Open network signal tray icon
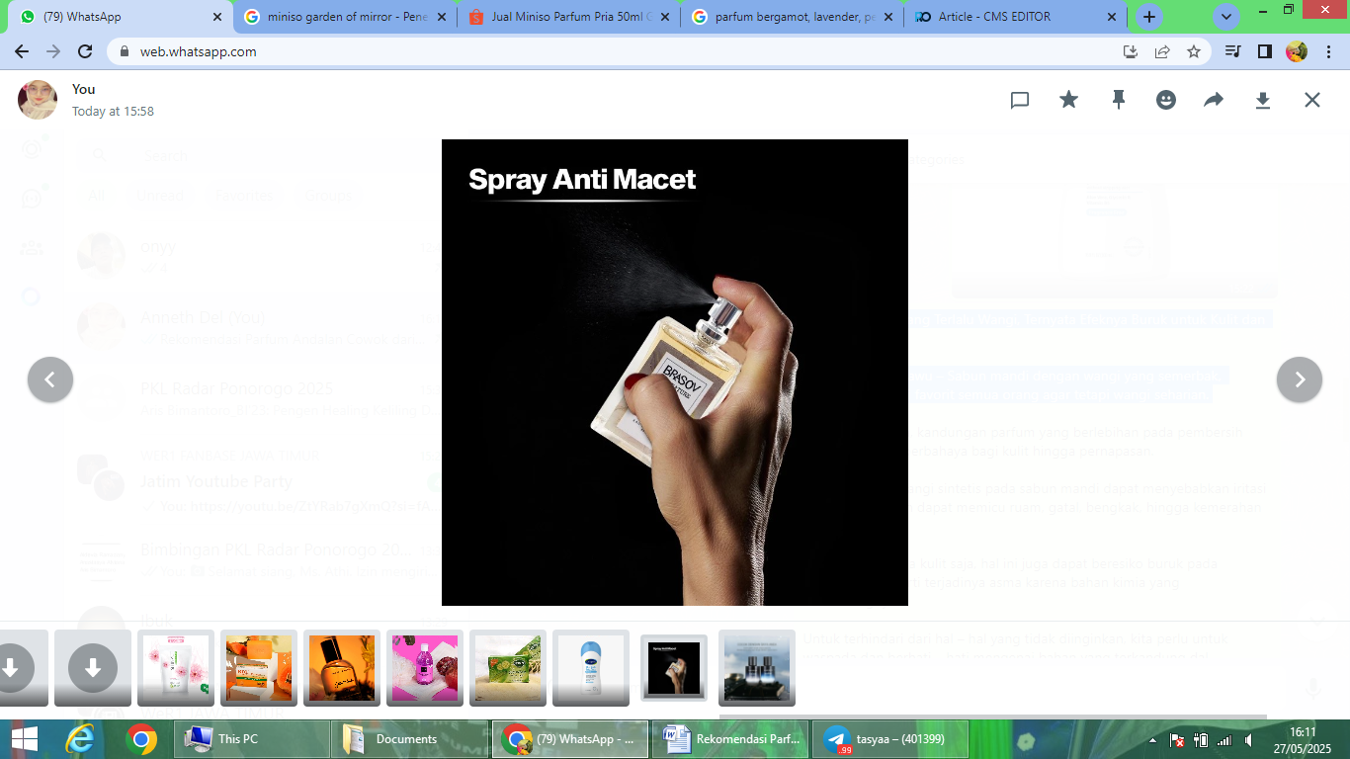1350x759 pixels. coord(1224,739)
